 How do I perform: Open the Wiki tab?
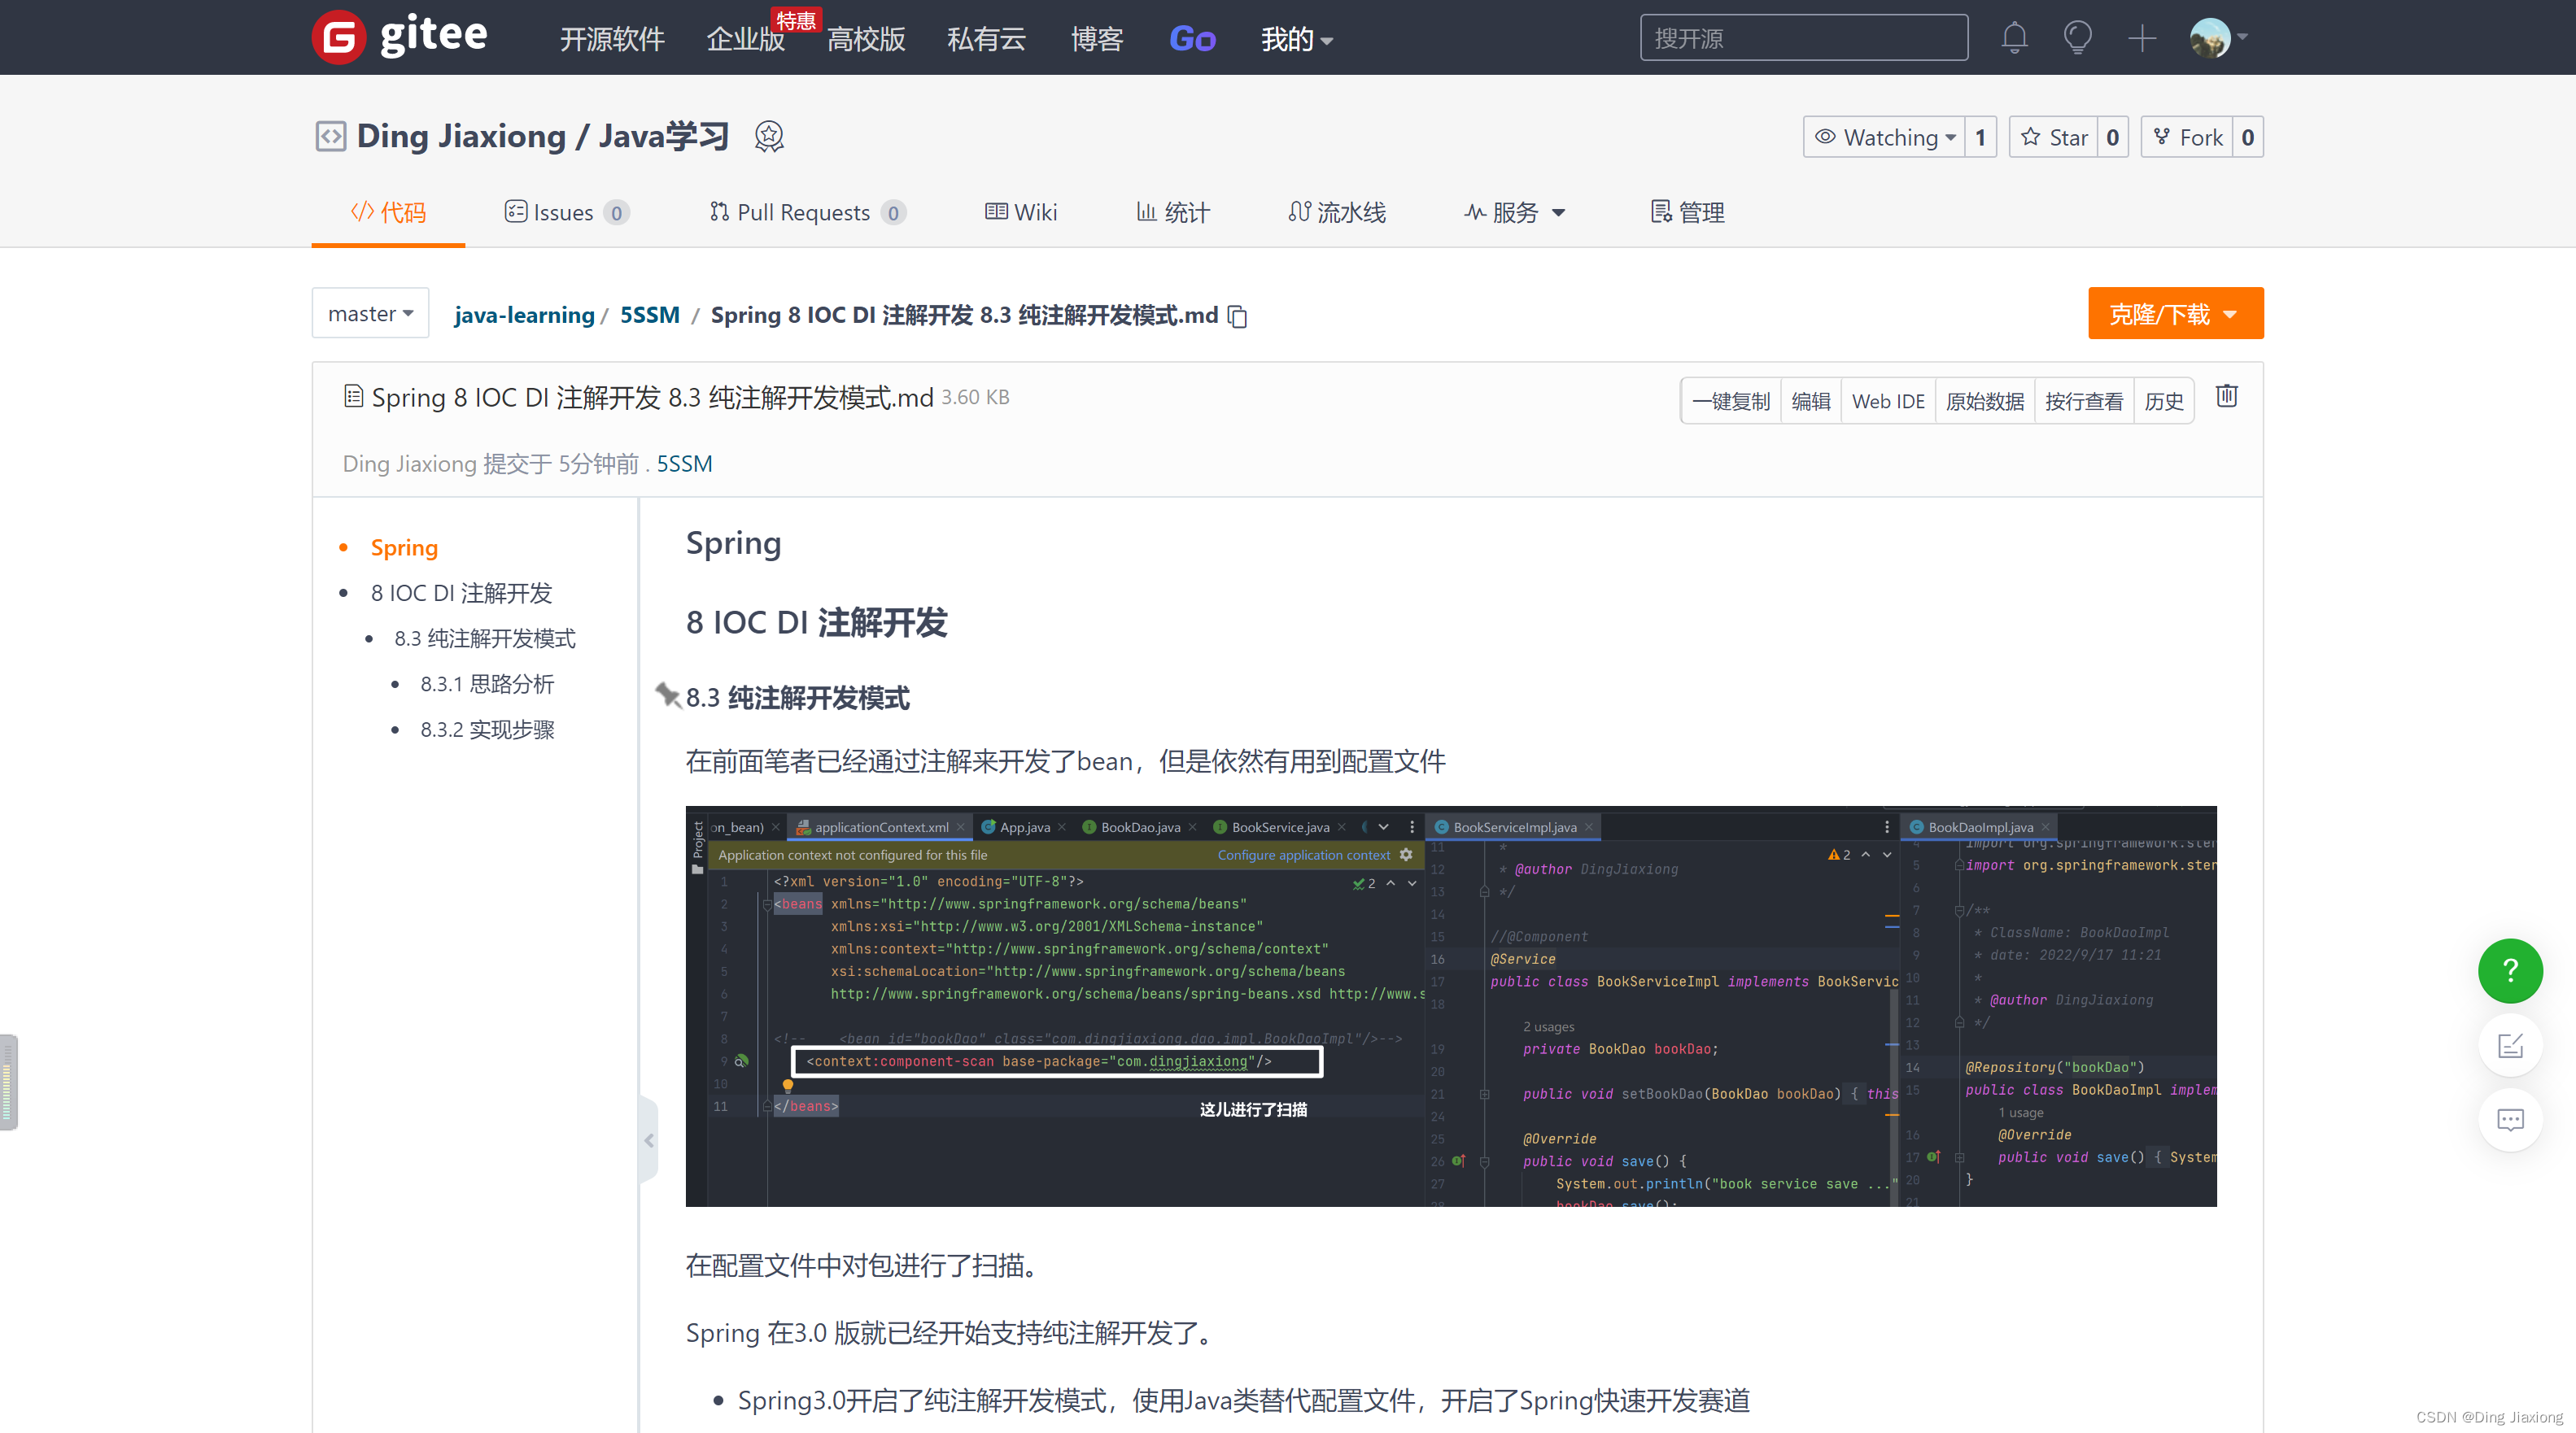point(1021,213)
